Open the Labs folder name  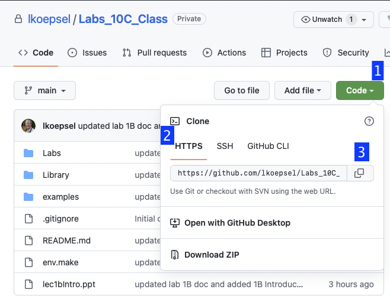(x=52, y=153)
